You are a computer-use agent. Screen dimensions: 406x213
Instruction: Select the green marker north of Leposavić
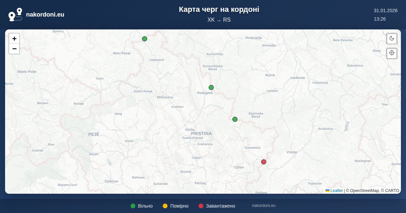144,39
